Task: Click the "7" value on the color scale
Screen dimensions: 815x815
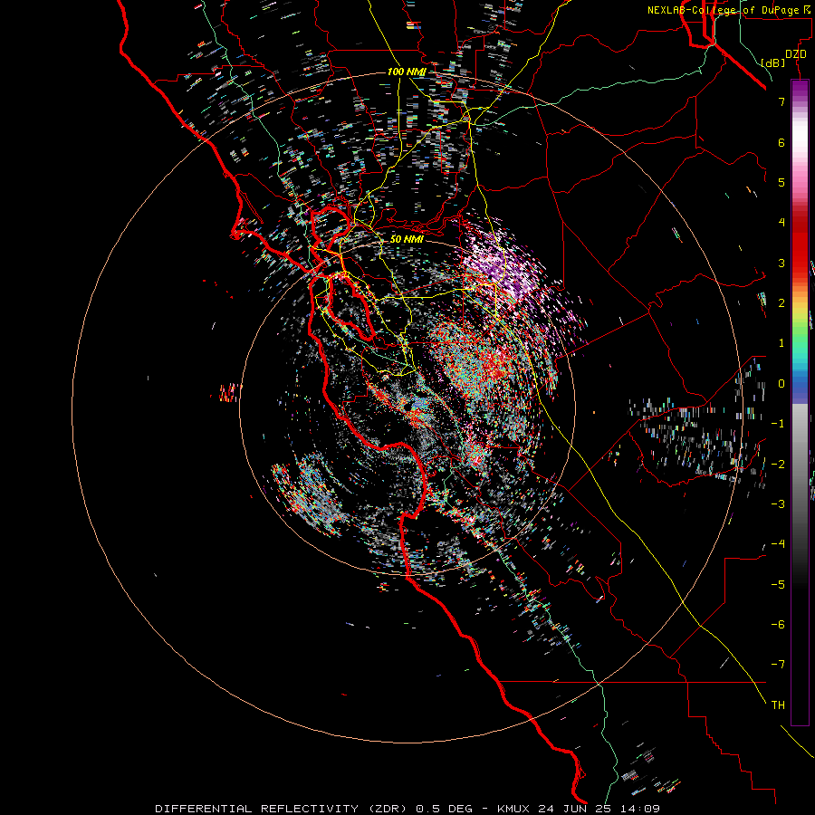Action: tap(781, 101)
